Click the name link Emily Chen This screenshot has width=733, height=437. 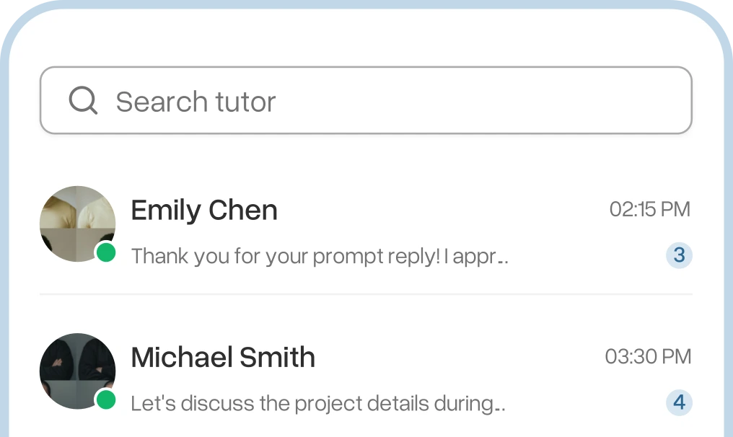[x=204, y=210]
